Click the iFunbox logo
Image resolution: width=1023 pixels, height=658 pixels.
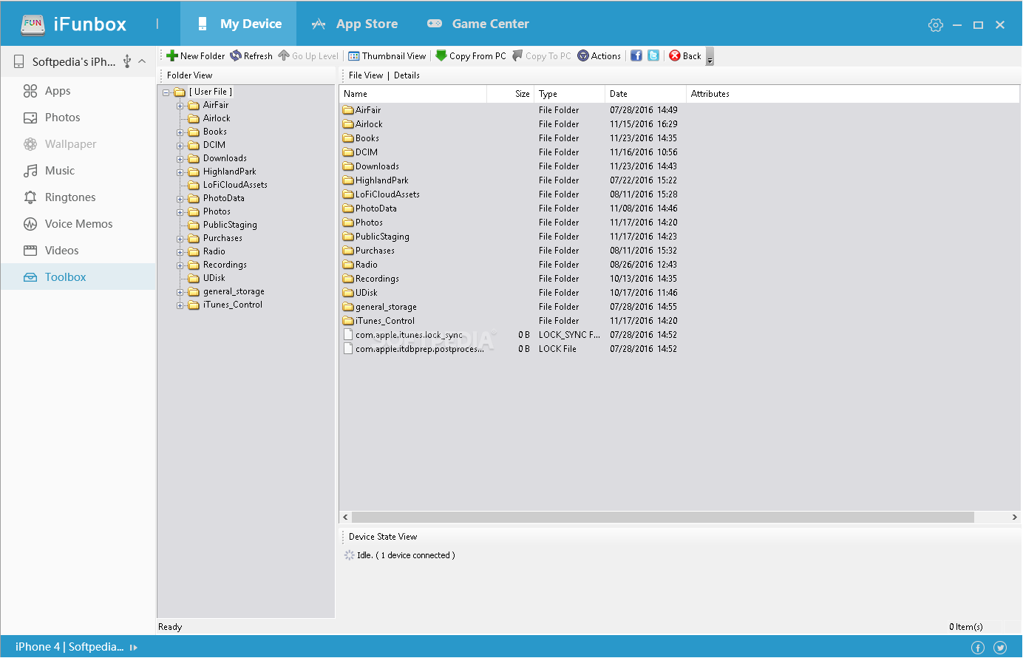[74, 24]
